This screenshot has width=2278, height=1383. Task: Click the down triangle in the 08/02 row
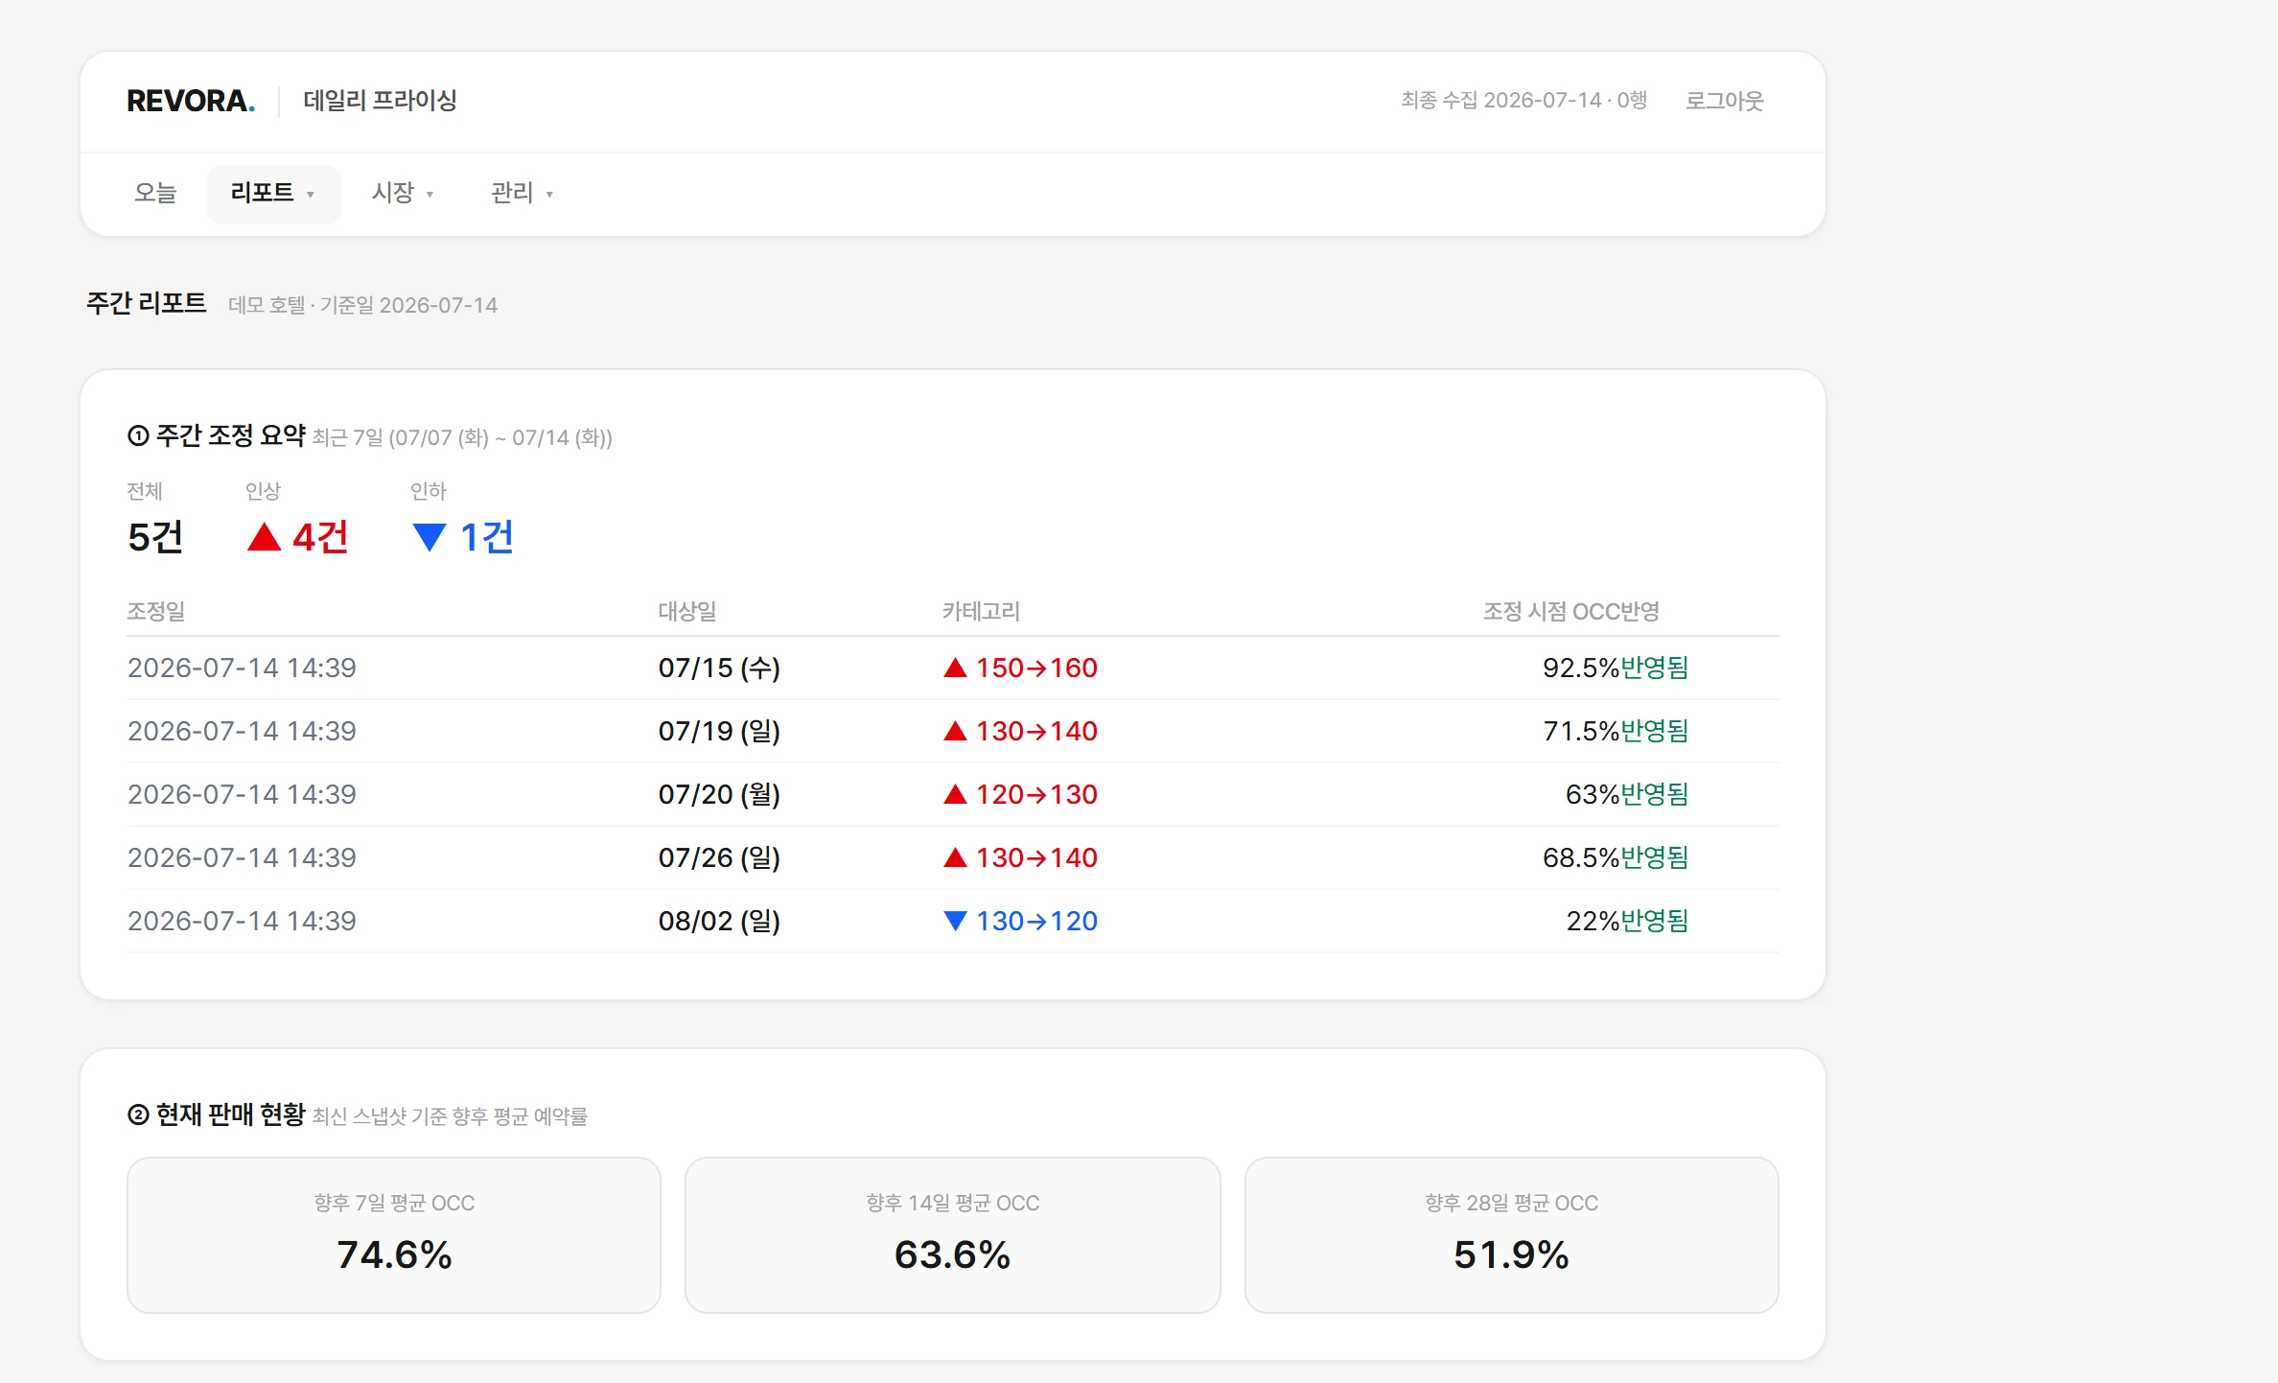[955, 921]
